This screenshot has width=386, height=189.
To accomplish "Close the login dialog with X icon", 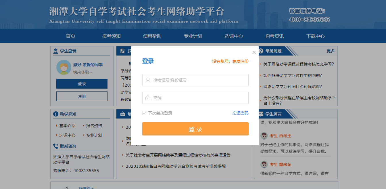I will (254, 52).
